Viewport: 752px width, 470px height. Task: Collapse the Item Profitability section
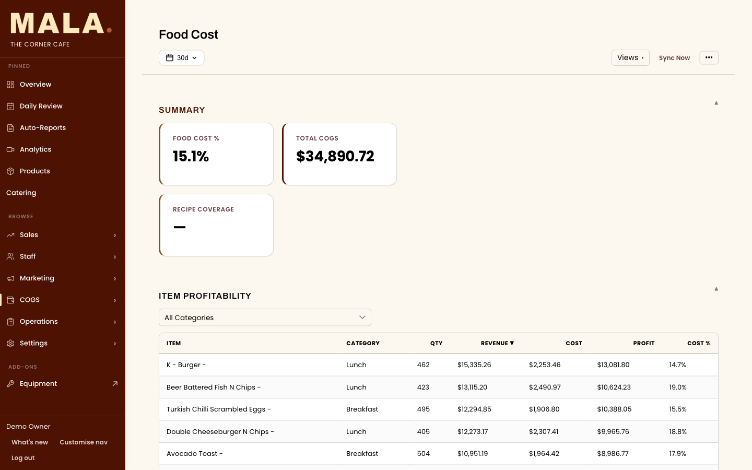point(716,289)
